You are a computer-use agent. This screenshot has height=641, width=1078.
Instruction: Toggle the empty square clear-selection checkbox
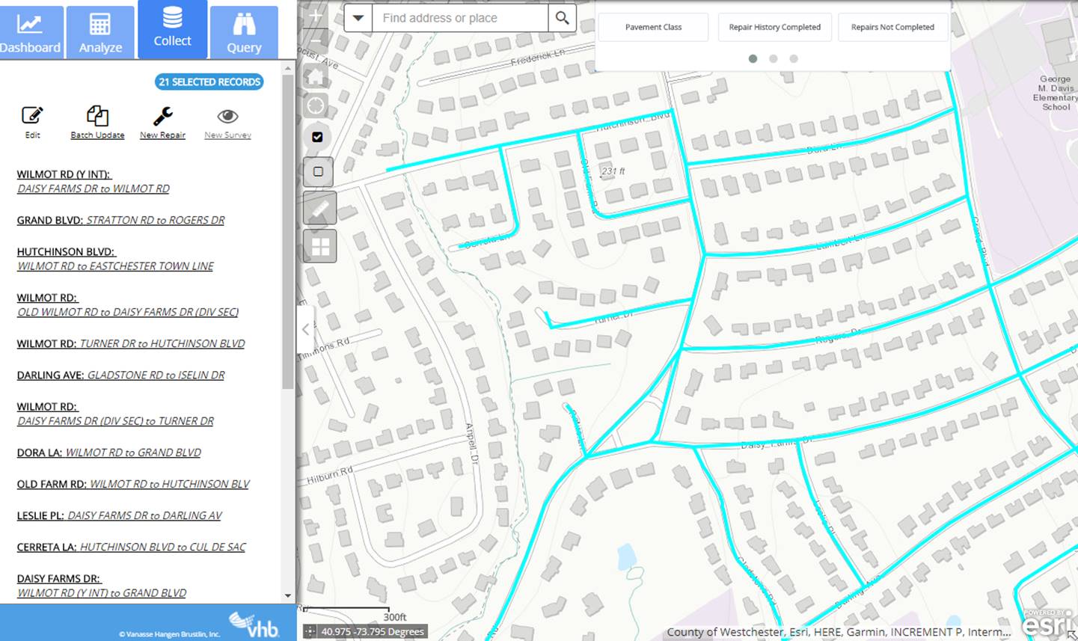[318, 171]
